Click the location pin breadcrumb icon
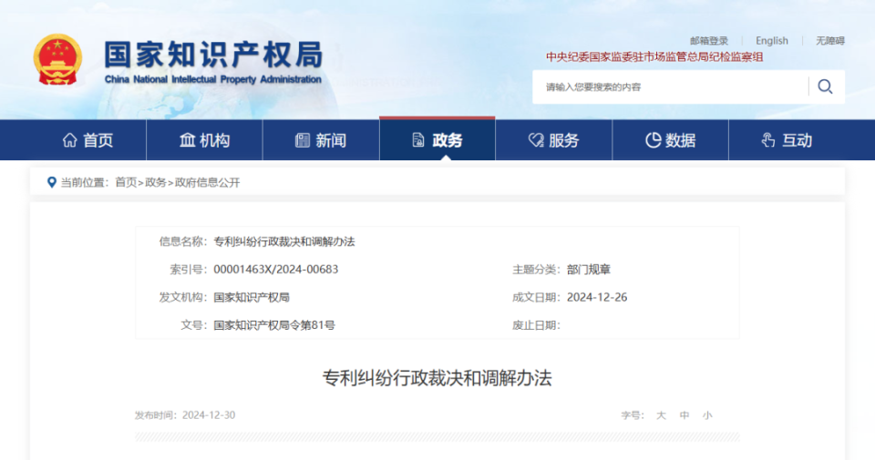This screenshot has height=460, width=875. click(x=52, y=182)
